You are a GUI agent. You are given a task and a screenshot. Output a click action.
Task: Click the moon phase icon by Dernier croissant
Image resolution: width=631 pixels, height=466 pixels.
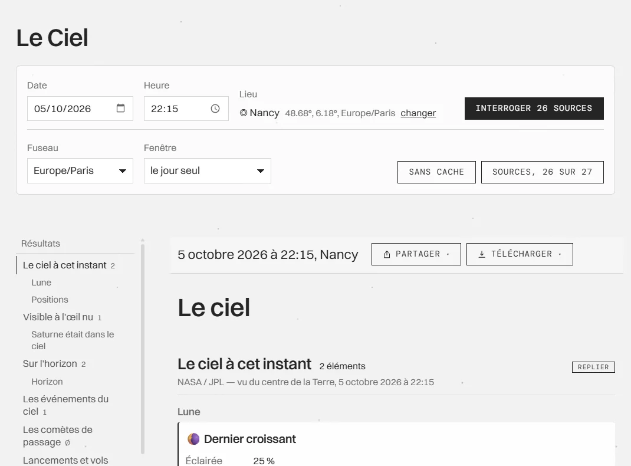193,439
